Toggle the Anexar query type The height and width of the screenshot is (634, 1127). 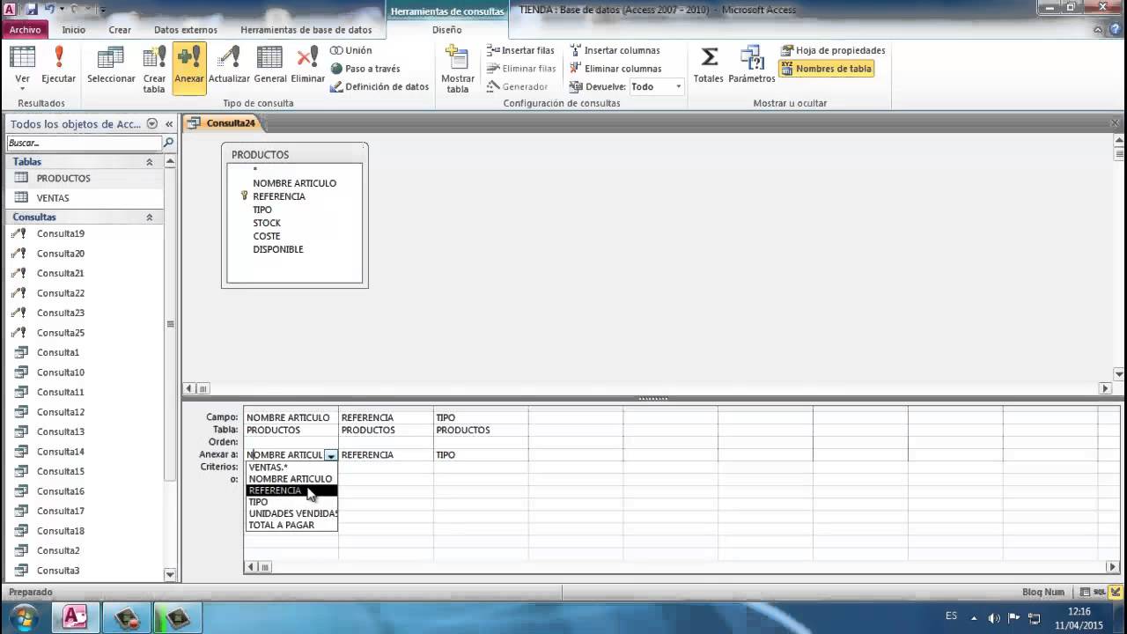[189, 69]
